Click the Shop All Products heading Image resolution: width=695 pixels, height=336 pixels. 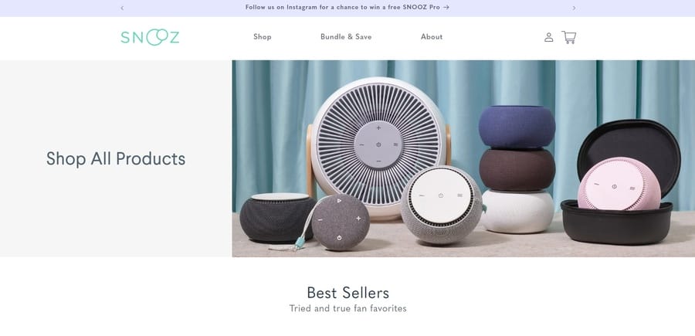116,158
